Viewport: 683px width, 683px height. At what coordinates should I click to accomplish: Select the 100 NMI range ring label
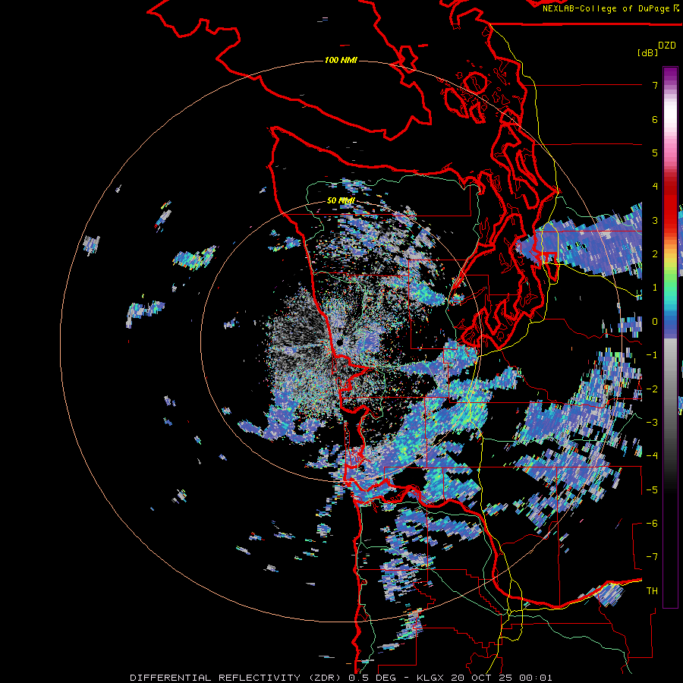click(341, 60)
